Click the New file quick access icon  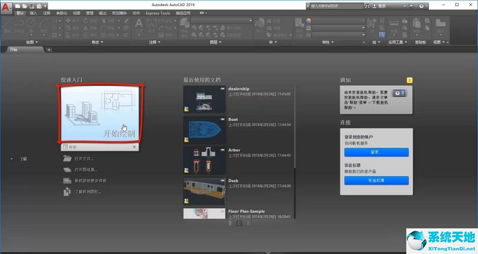pos(18,6)
